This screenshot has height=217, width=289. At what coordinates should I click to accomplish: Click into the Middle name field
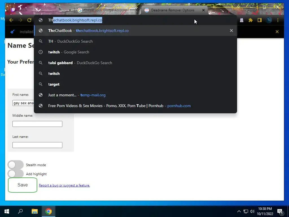point(37,124)
